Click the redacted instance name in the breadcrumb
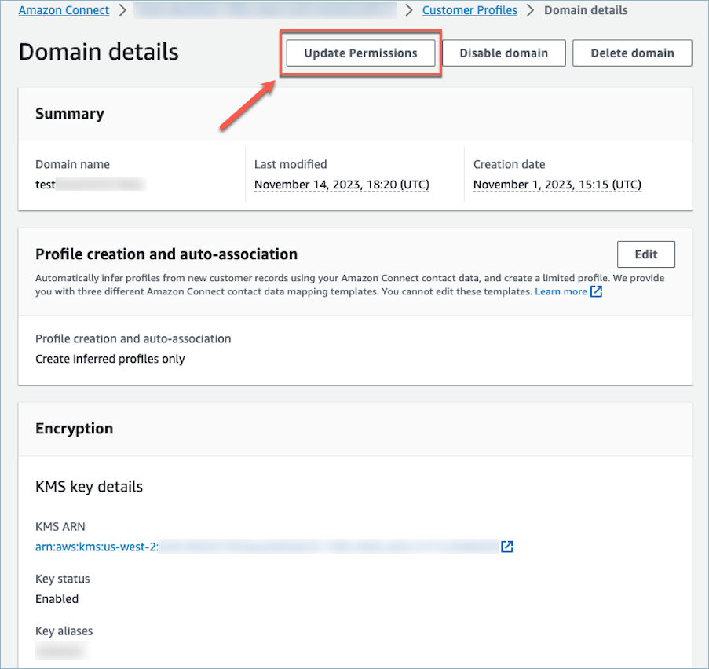 click(265, 10)
